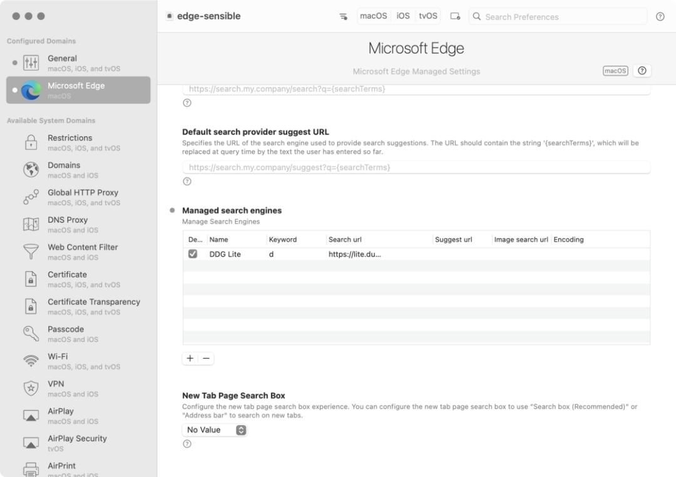The image size is (676, 477).
Task: Click the Suggest url column header
Action: coord(462,239)
